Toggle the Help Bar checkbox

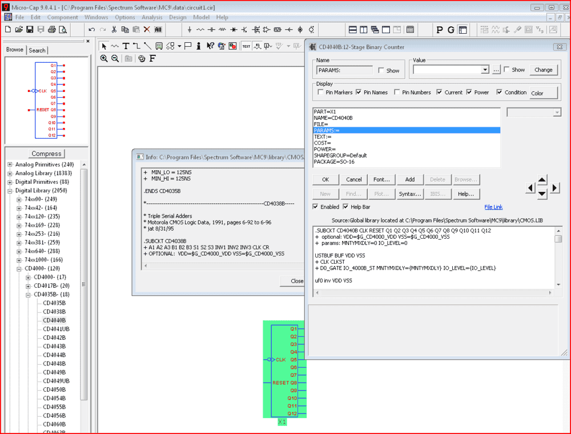click(x=345, y=207)
